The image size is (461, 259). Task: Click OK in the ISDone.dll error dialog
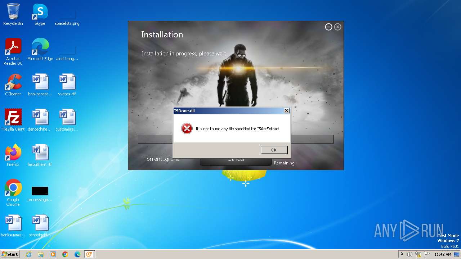(274, 150)
